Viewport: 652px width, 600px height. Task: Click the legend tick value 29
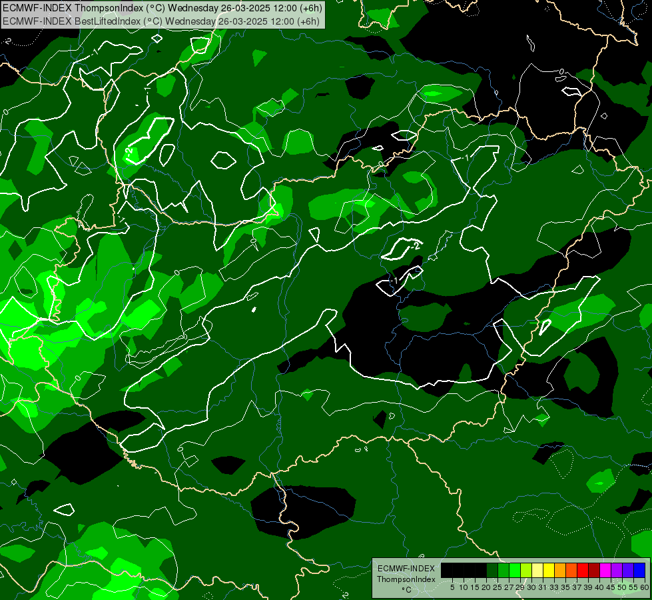[519, 587]
